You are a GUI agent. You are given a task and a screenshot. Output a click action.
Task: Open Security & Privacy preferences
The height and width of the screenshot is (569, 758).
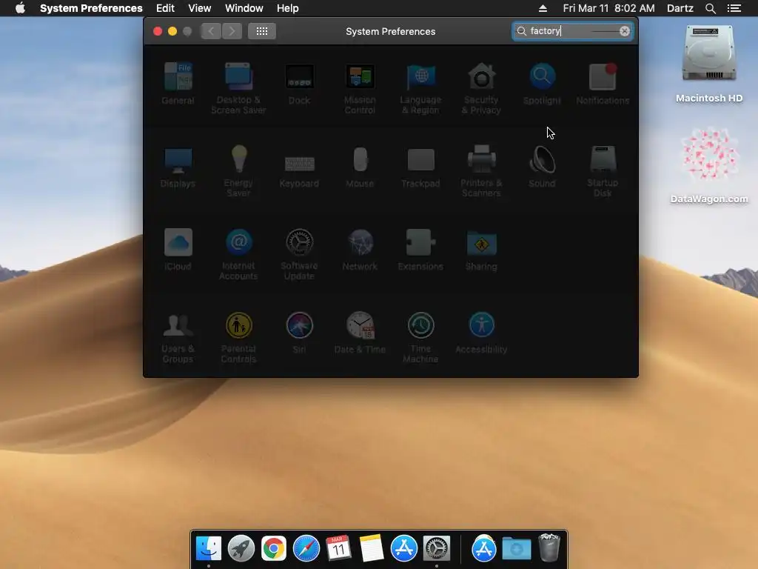point(481,89)
